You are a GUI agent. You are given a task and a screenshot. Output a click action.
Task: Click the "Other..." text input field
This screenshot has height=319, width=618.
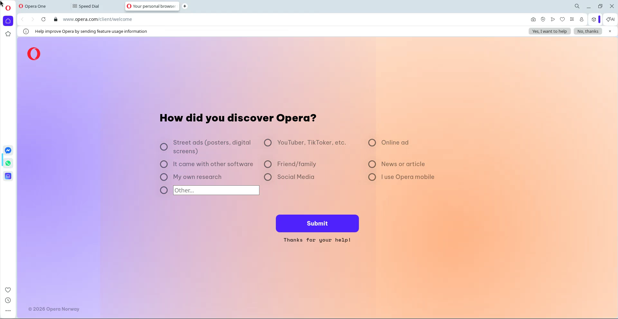click(216, 190)
